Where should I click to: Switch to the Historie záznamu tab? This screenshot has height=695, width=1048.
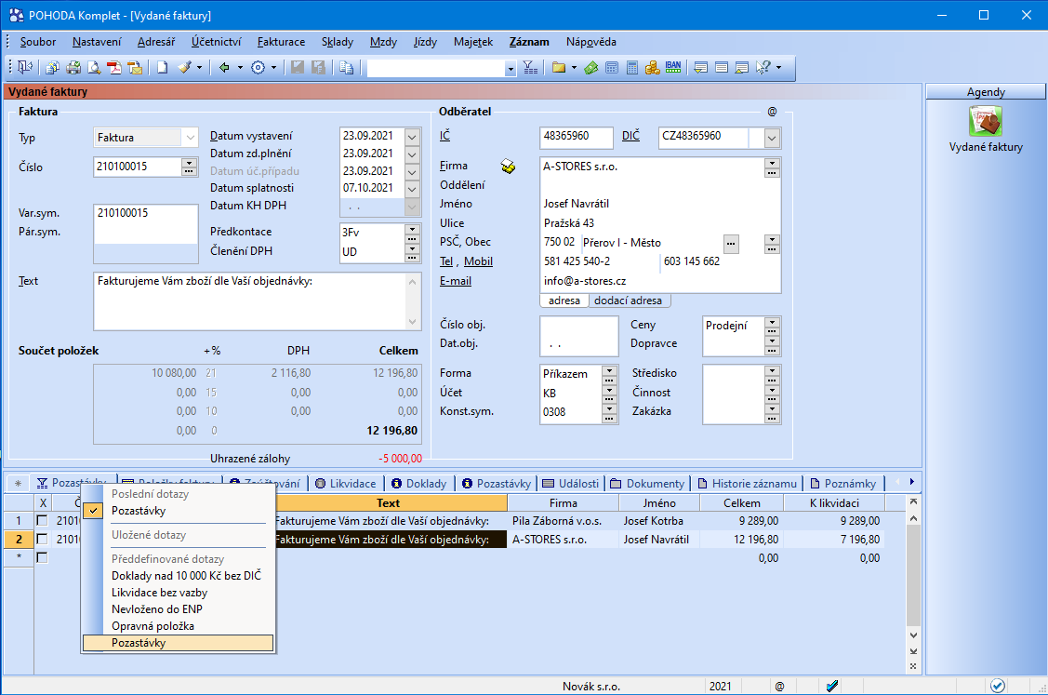tap(748, 483)
